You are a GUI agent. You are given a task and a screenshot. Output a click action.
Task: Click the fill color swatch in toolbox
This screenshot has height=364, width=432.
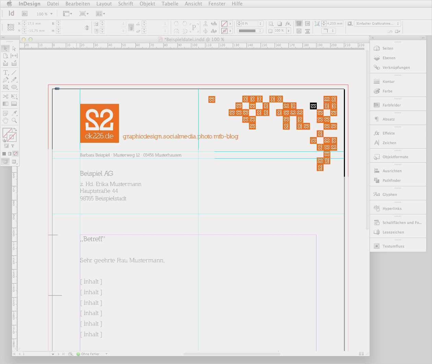tap(7, 132)
